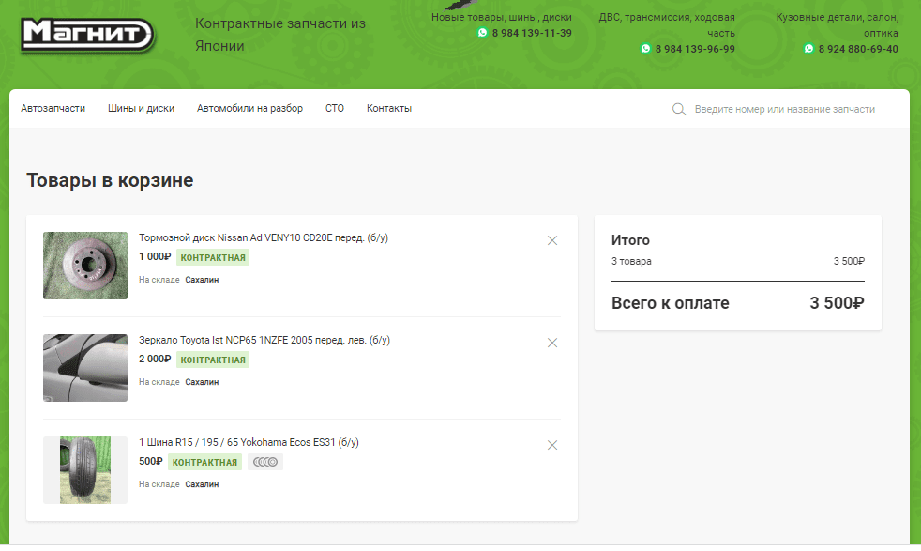This screenshot has height=551, width=921.
Task: Click КОНТРАКТНАЯ badge on brake disc row
Action: (213, 257)
